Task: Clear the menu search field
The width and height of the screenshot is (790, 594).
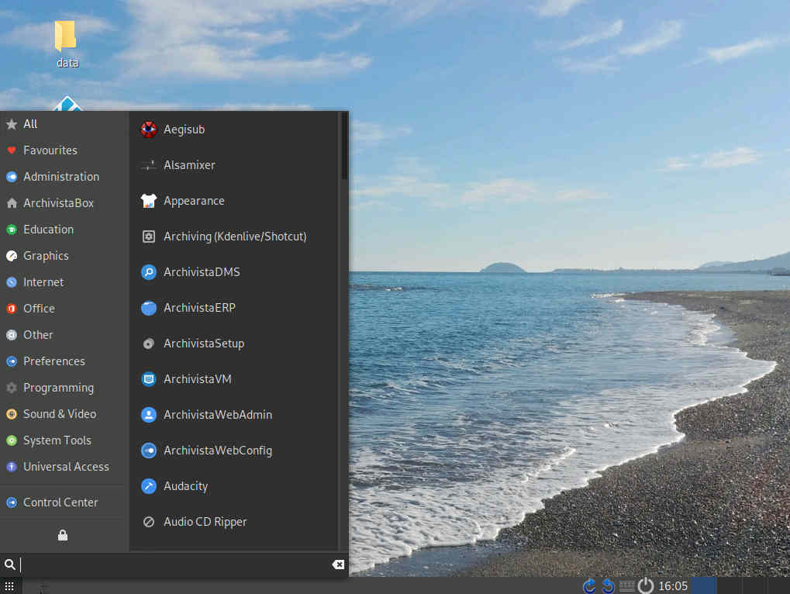Action: tap(338, 565)
